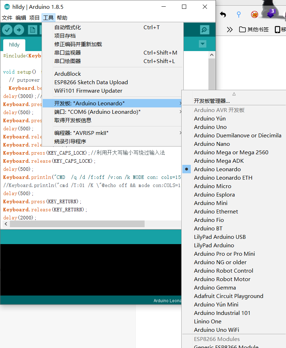Image resolution: width=286 pixels, height=348 pixels.
Task: Open the 文件 menu
Action: pyautogui.click(x=7, y=18)
